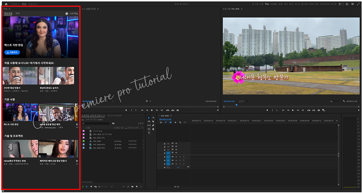362x193 pixels.
Task: Open the Learn panel menu
Action: pos(9,9)
